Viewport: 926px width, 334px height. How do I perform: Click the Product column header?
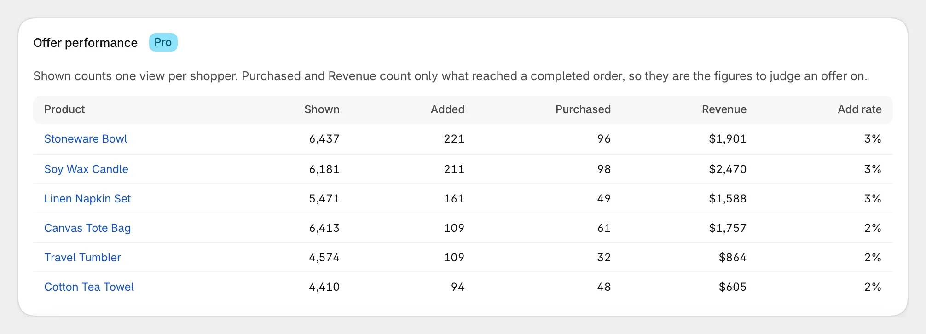[64, 109]
